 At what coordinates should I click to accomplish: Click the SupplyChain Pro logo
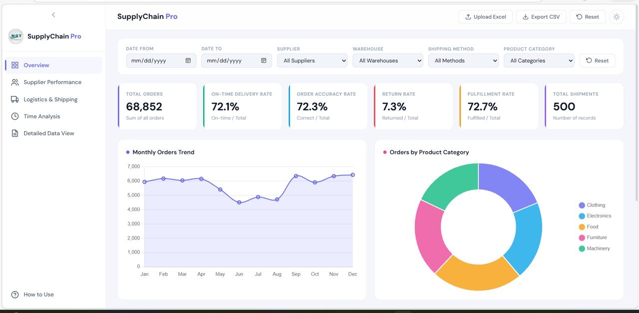click(x=15, y=36)
